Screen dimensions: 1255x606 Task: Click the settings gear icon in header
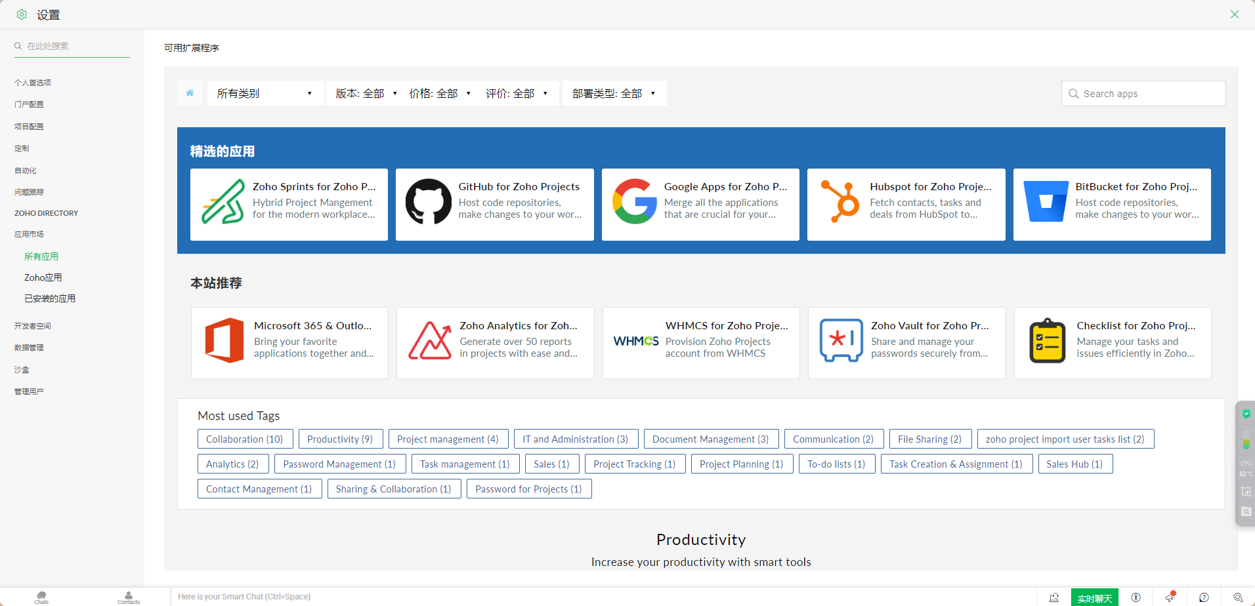22,14
